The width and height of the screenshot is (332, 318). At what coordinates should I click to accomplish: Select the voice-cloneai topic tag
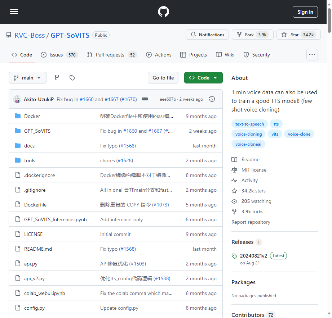pyautogui.click(x=248, y=144)
